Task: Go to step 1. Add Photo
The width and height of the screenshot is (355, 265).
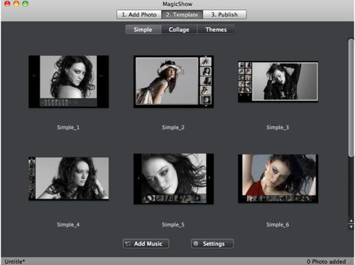Action: 139,14
